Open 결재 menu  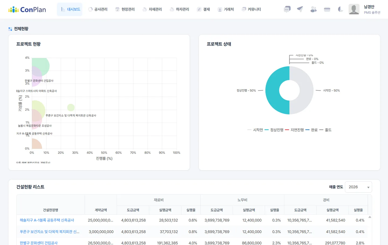(203, 9)
